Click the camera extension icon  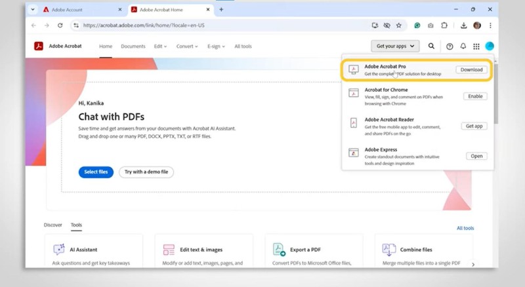[x=430, y=26]
